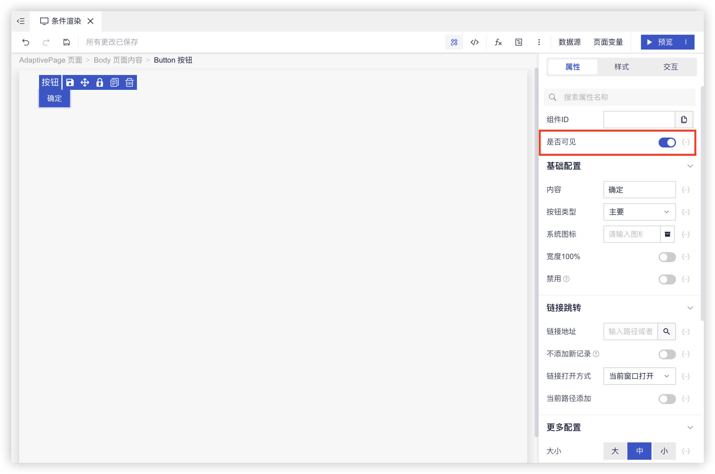Collapse the left sidebar menu icon
Viewport: 715px width, 474px height.
pyautogui.click(x=21, y=21)
